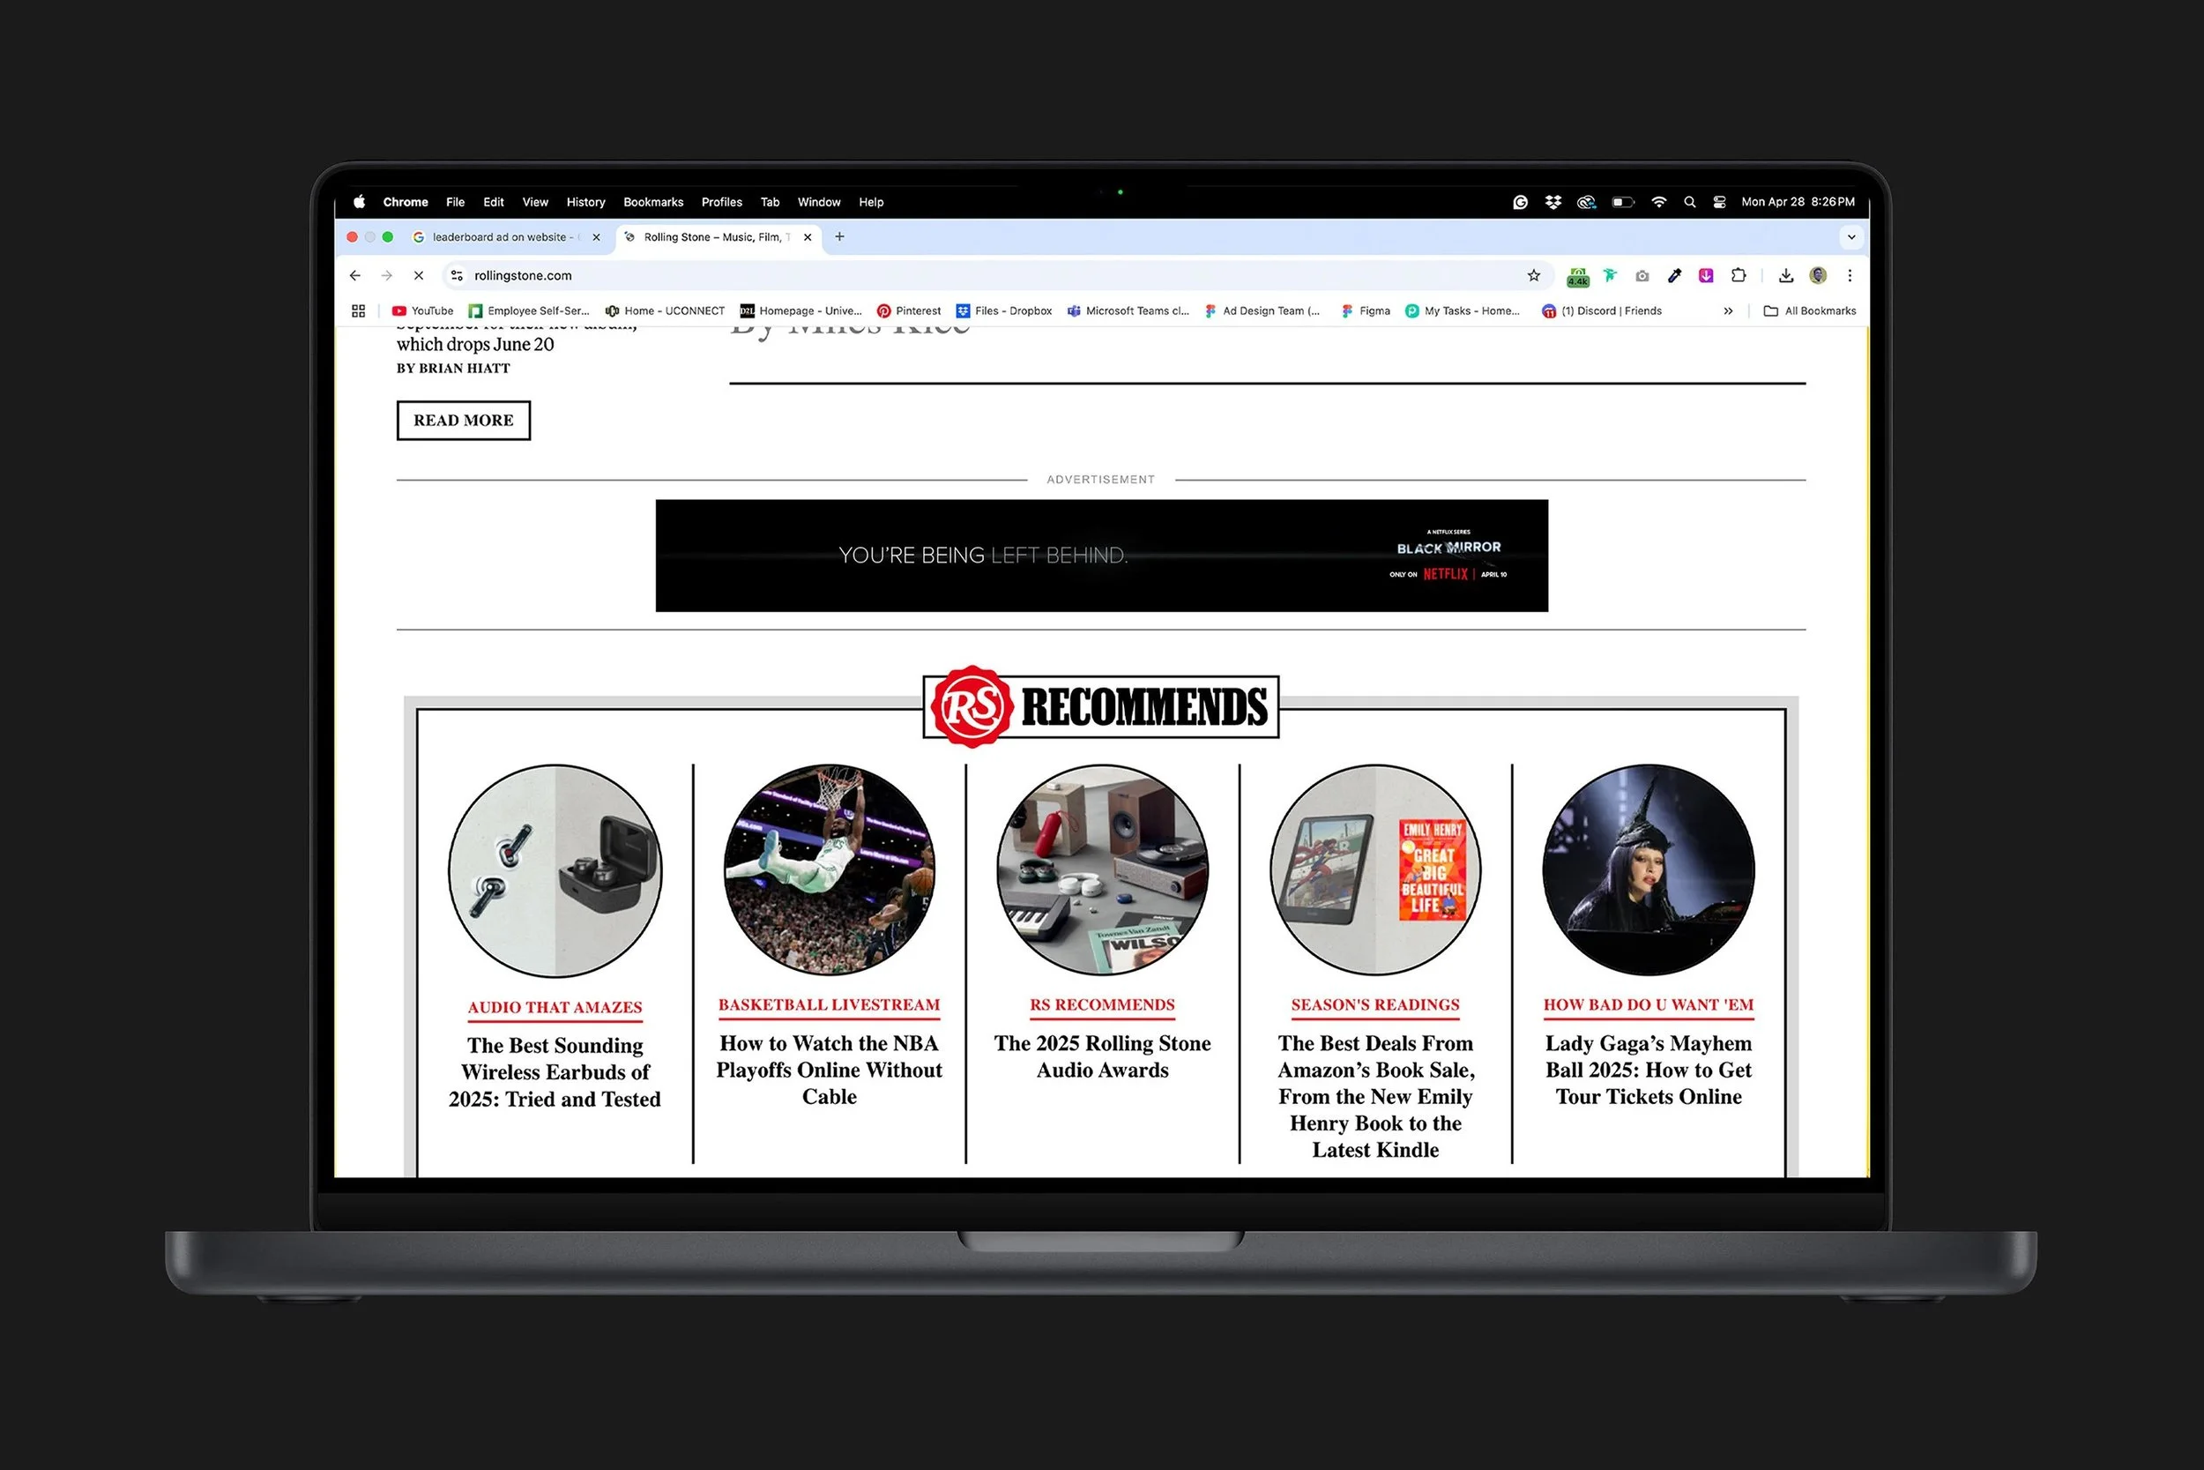Click the Black Mirror Netflix ad banner
The height and width of the screenshot is (1470, 2204).
click(1101, 556)
